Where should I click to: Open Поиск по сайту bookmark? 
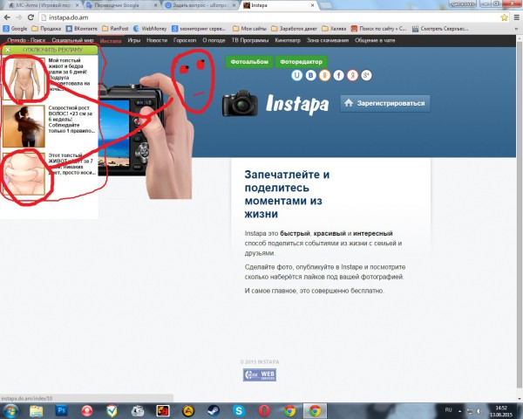pos(379,29)
